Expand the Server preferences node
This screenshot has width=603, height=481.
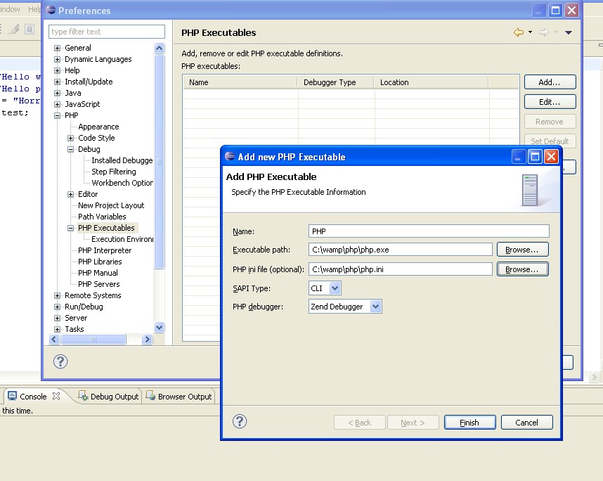(x=58, y=318)
